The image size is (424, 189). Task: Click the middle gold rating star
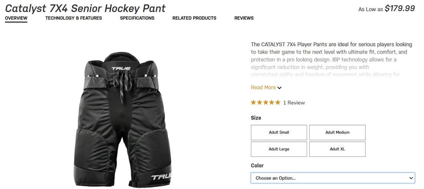pos(266,102)
